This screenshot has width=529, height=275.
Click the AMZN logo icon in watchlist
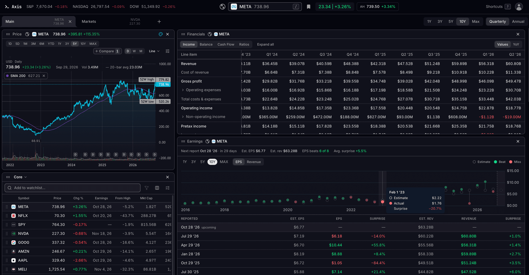click(13, 251)
